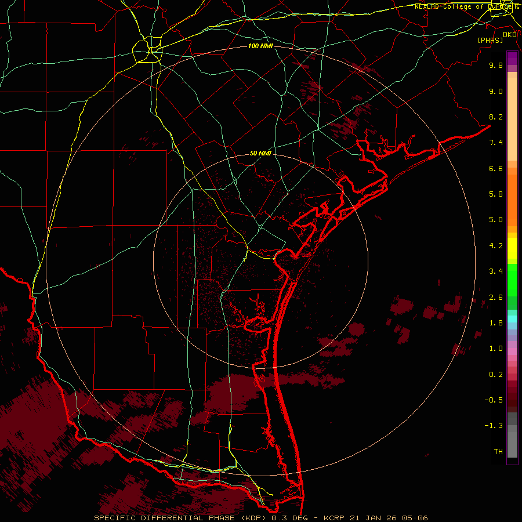This screenshot has height=522, width=522.
Task: Click the '[PHAS]' legend units label
Action: [x=490, y=40]
